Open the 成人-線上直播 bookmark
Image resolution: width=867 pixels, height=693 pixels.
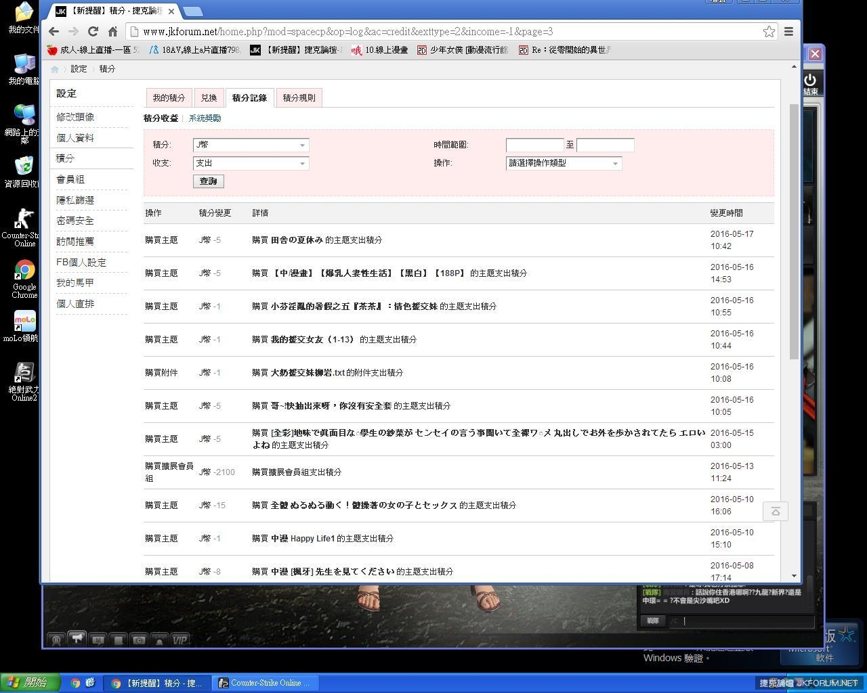click(x=93, y=50)
